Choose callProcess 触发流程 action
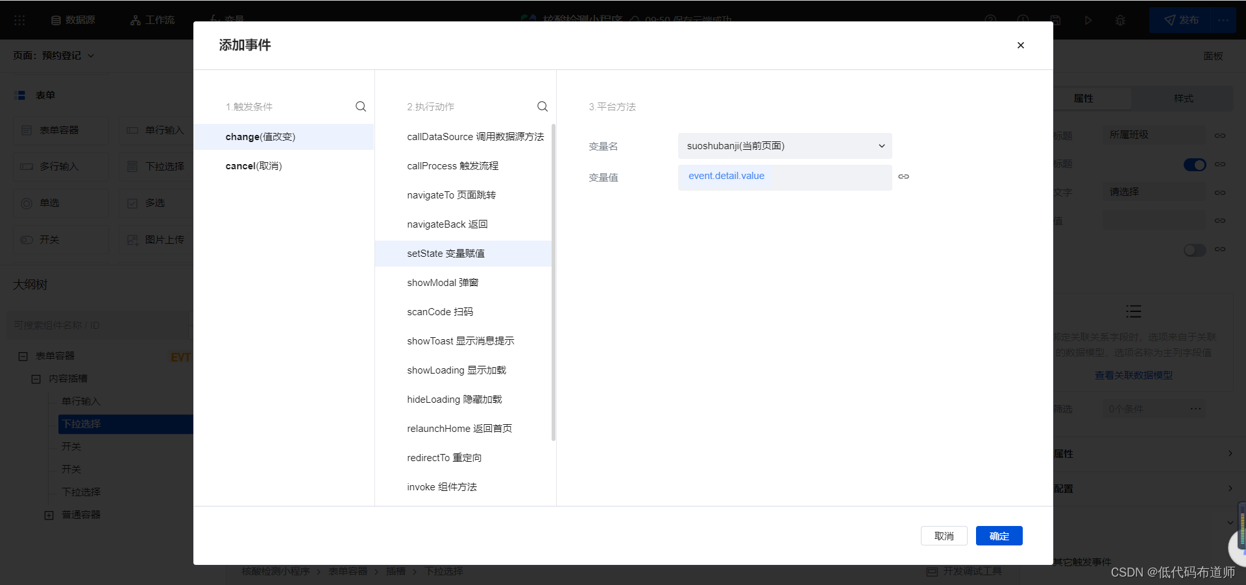This screenshot has height=585, width=1246. pos(463,166)
